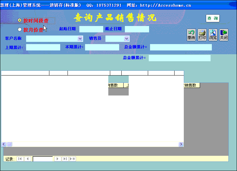Click the horizontal scrollbar left arrow

tap(4, 144)
